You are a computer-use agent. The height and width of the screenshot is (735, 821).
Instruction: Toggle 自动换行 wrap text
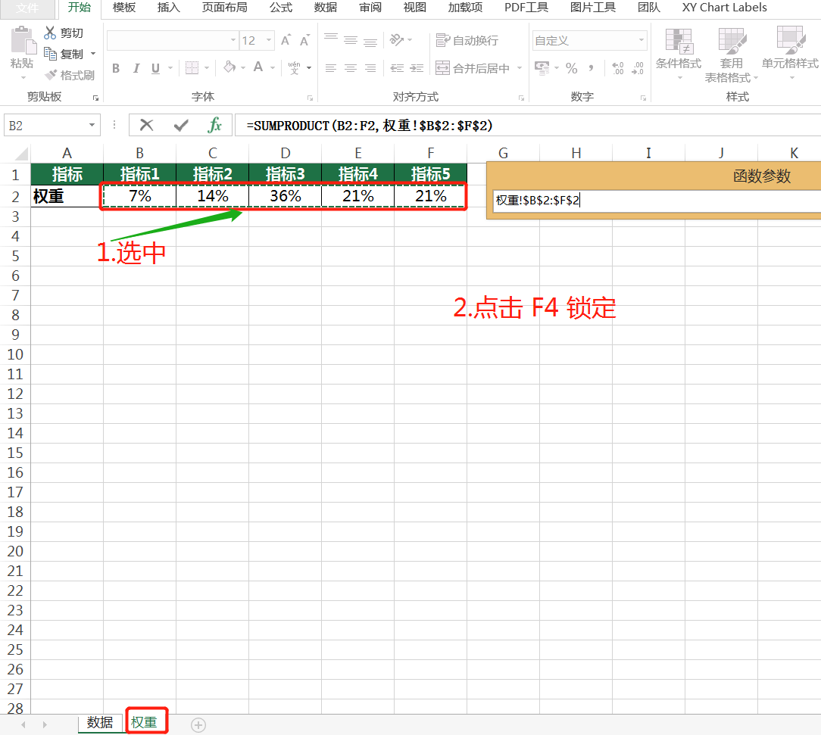click(x=467, y=40)
